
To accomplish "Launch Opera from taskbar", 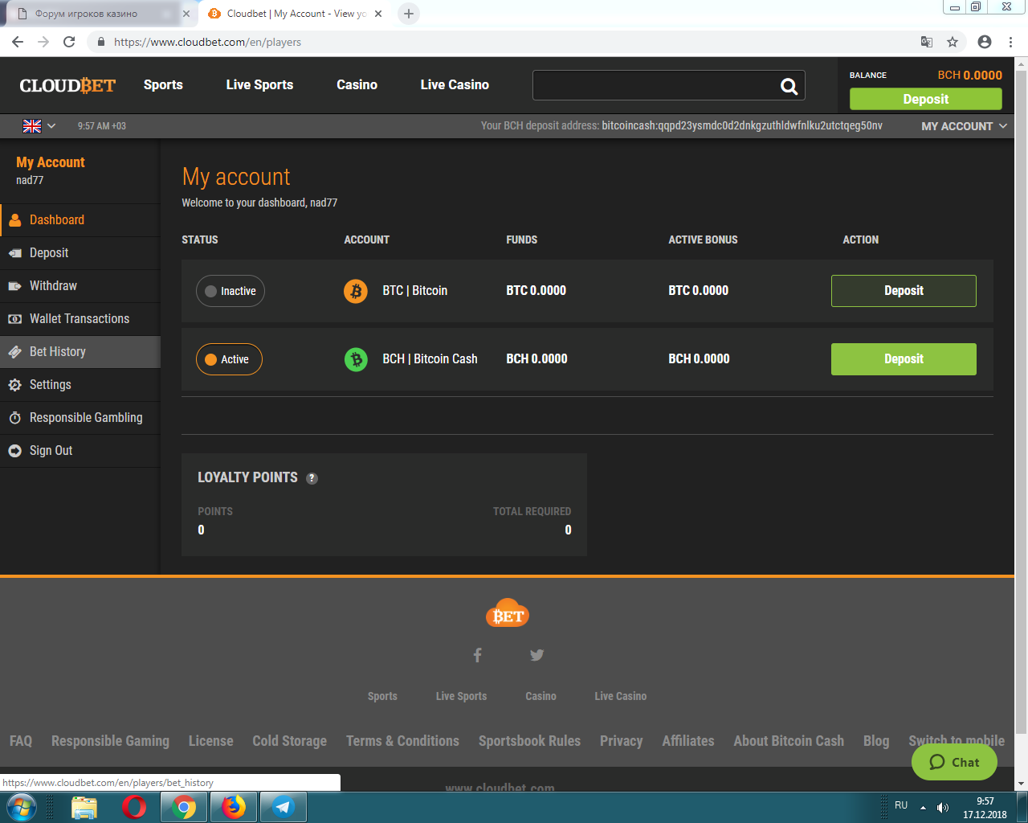I will [134, 807].
